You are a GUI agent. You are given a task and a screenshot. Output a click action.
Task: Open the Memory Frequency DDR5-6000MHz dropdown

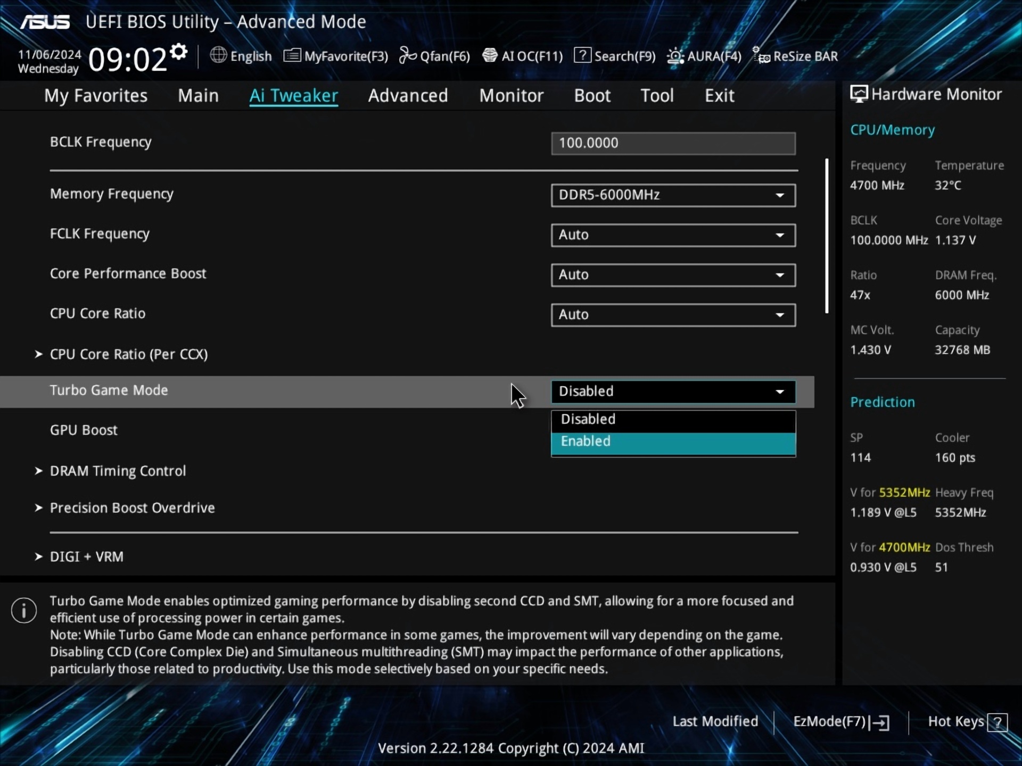tap(673, 195)
